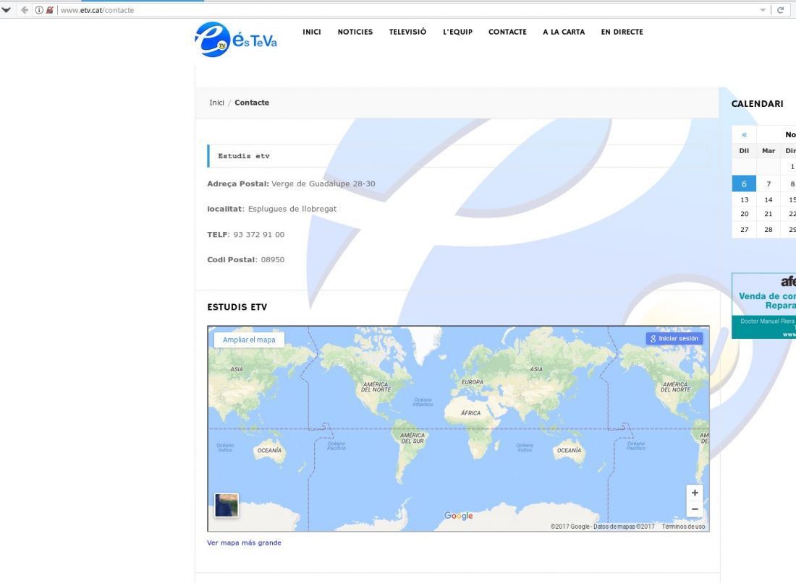Focus the address bar showing www.etv.cat/contacte
Viewport: 796px width, 583px height.
pos(406,10)
